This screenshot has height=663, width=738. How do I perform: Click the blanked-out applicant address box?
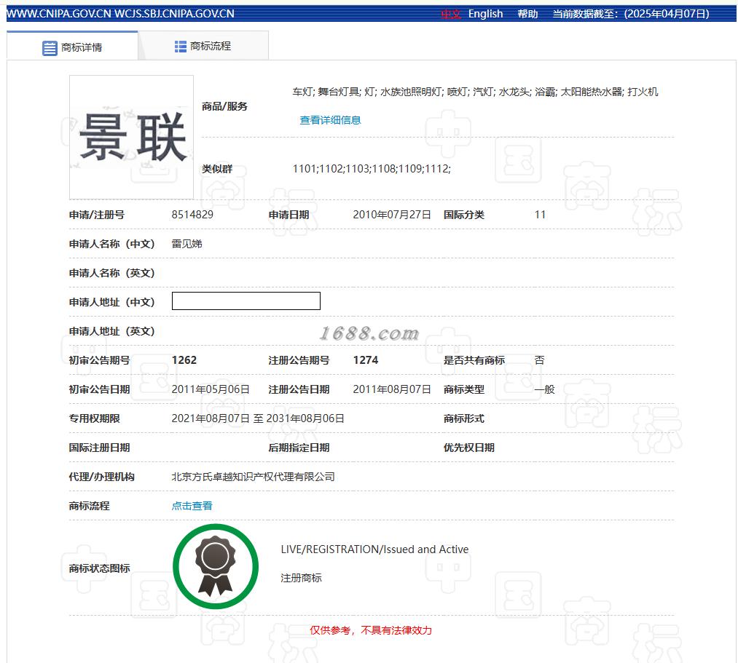246,301
